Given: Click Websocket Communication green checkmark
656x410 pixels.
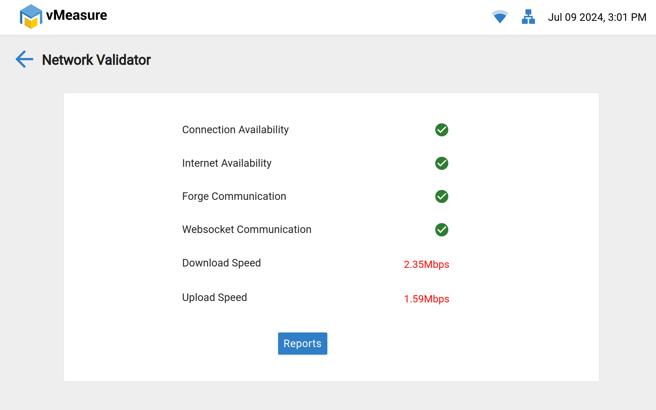Looking at the screenshot, I should [x=441, y=230].
